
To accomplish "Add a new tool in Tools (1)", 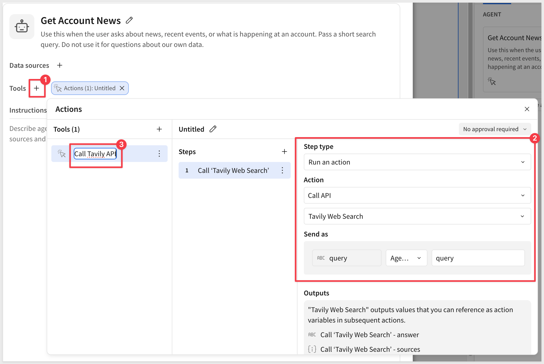I will click(159, 129).
